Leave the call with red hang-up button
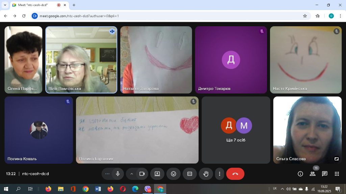 pyautogui.click(x=235, y=174)
